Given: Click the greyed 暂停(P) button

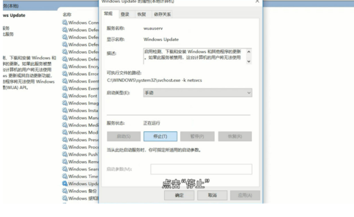Looking at the screenshot, I should click(197, 136).
